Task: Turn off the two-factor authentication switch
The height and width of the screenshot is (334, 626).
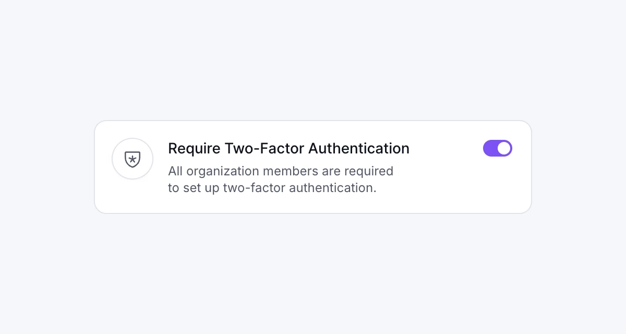Action: click(x=497, y=148)
